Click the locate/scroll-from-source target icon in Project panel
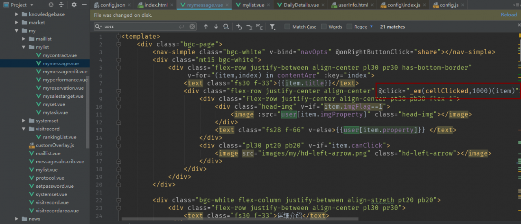This screenshot has height=224, width=521. (51, 5)
